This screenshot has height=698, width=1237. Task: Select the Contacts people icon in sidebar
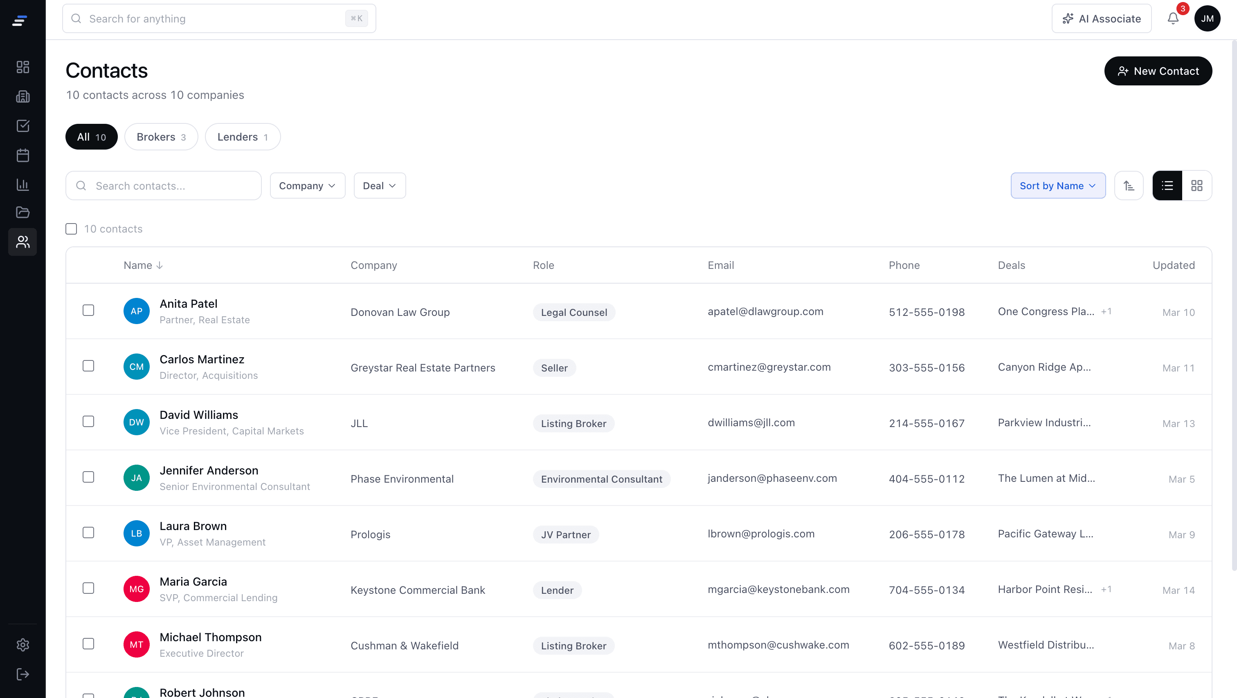[x=22, y=242]
